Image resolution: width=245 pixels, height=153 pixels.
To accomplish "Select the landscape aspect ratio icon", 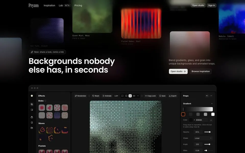I will click(134, 96).
